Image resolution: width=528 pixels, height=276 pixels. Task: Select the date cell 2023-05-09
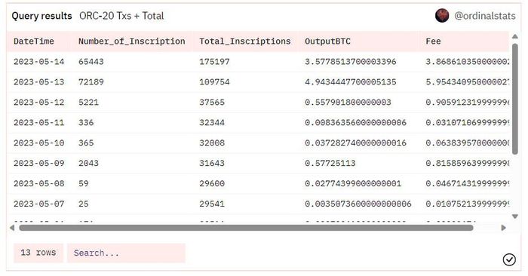click(38, 163)
